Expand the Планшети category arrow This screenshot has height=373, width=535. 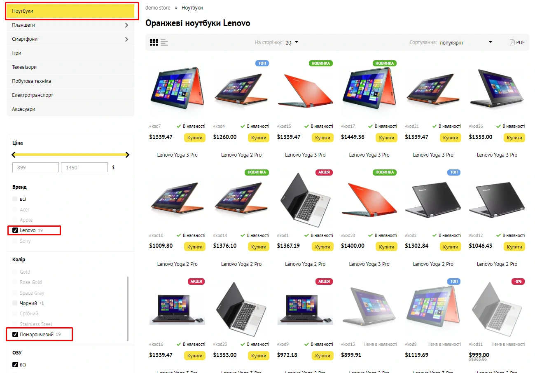126,25
